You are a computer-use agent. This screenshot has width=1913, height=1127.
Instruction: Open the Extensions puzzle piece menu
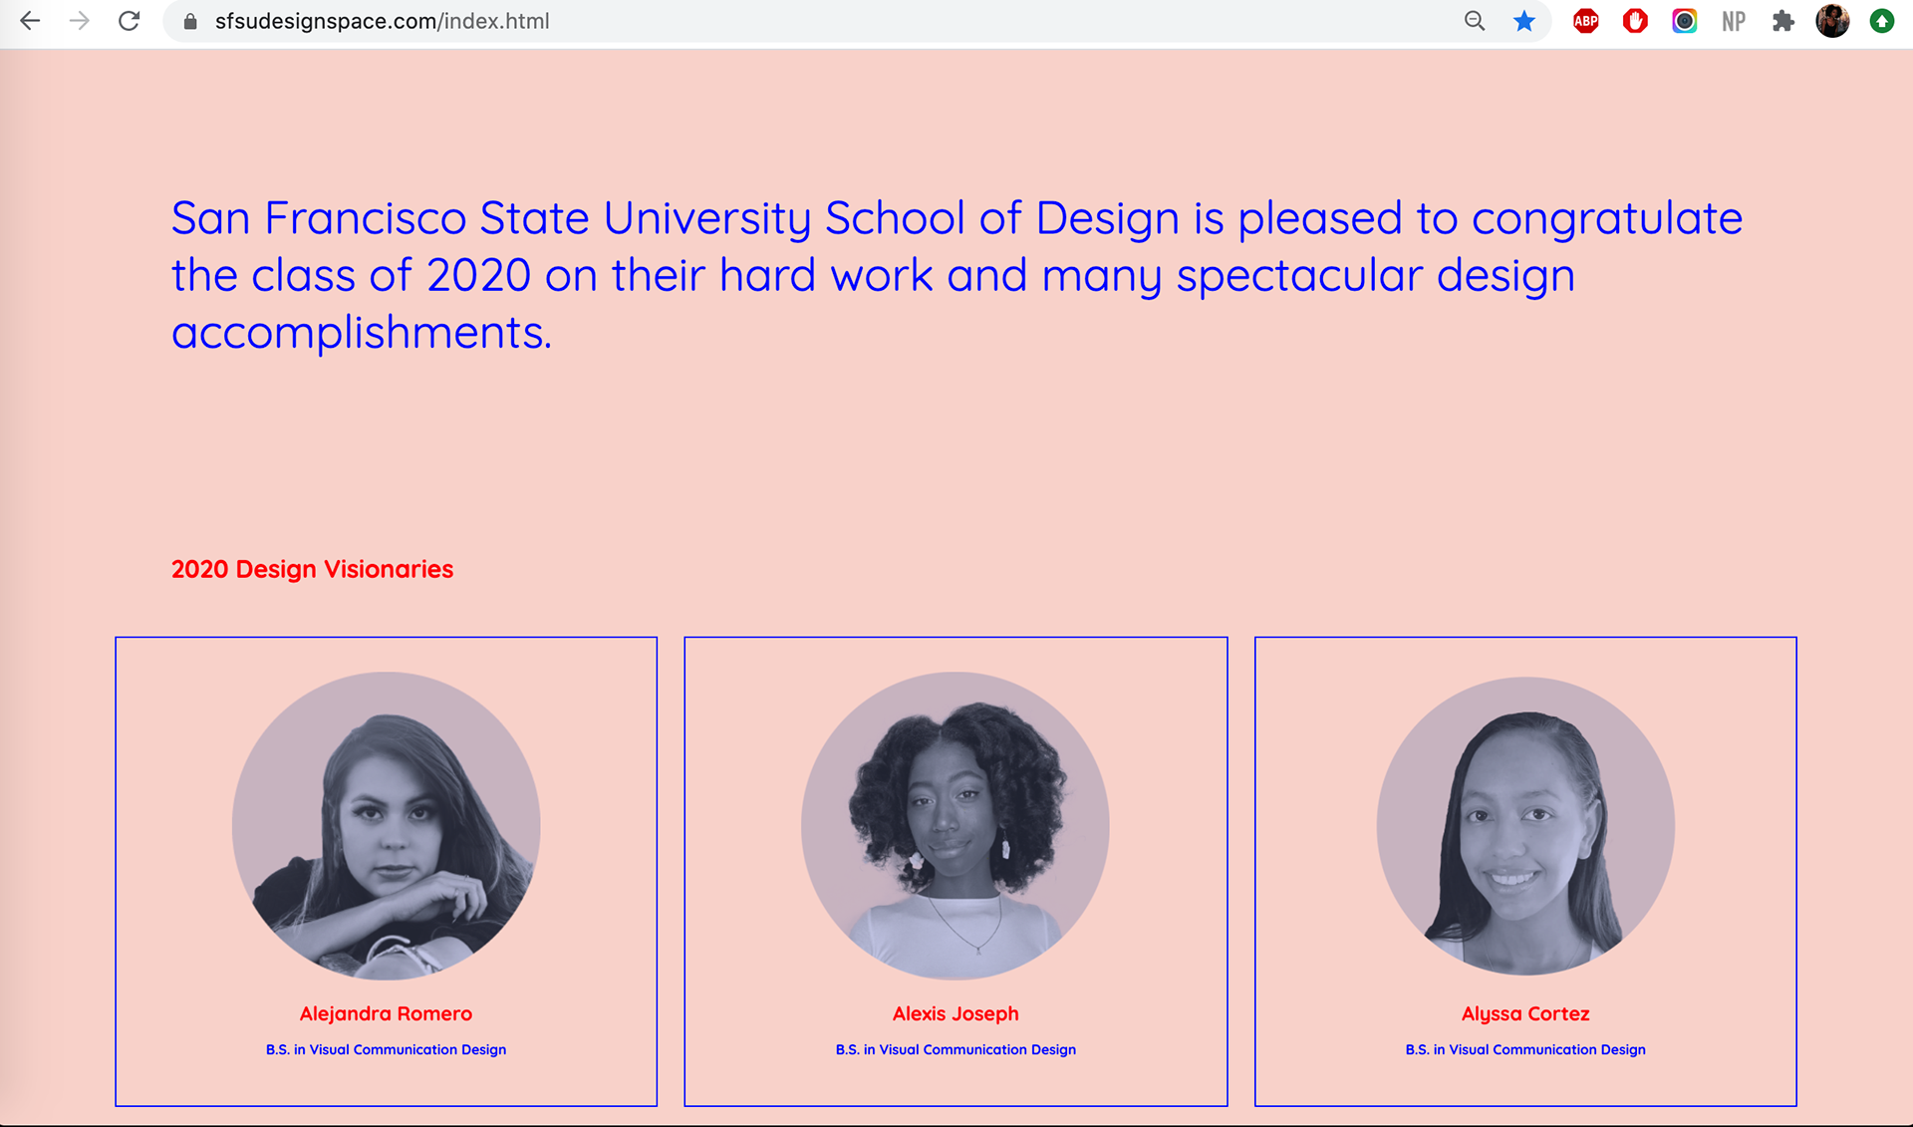point(1783,21)
